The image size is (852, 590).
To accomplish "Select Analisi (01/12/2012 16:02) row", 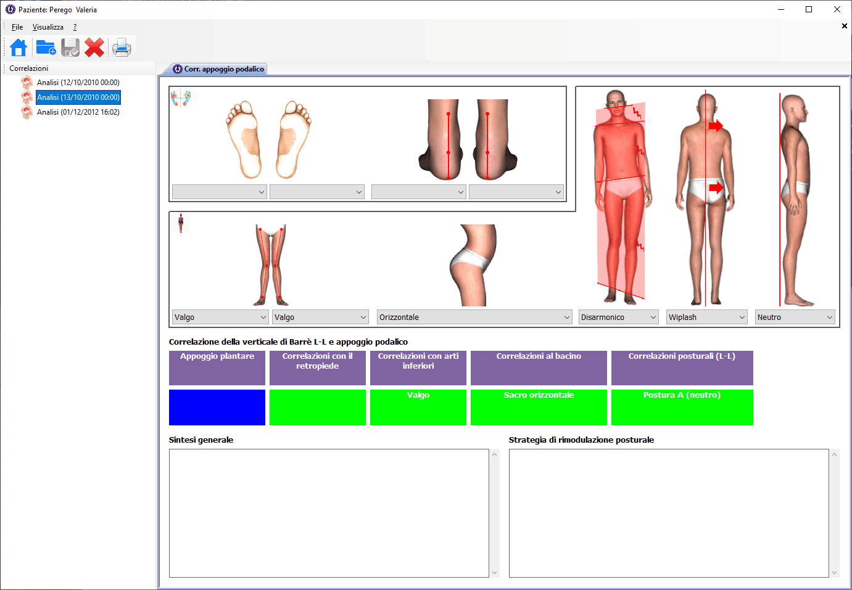I will [x=78, y=112].
